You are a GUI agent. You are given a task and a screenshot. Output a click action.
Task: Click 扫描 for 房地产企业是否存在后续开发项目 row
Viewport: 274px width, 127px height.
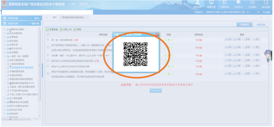[x=237, y=66]
